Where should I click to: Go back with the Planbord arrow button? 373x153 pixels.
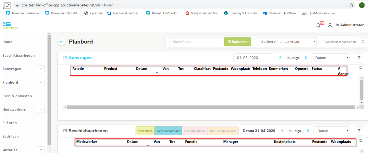tap(62, 42)
